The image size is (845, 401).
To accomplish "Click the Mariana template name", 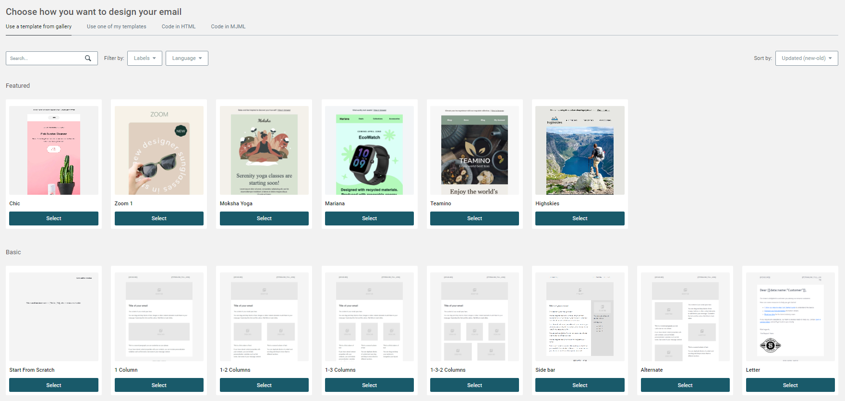I will pyautogui.click(x=335, y=203).
